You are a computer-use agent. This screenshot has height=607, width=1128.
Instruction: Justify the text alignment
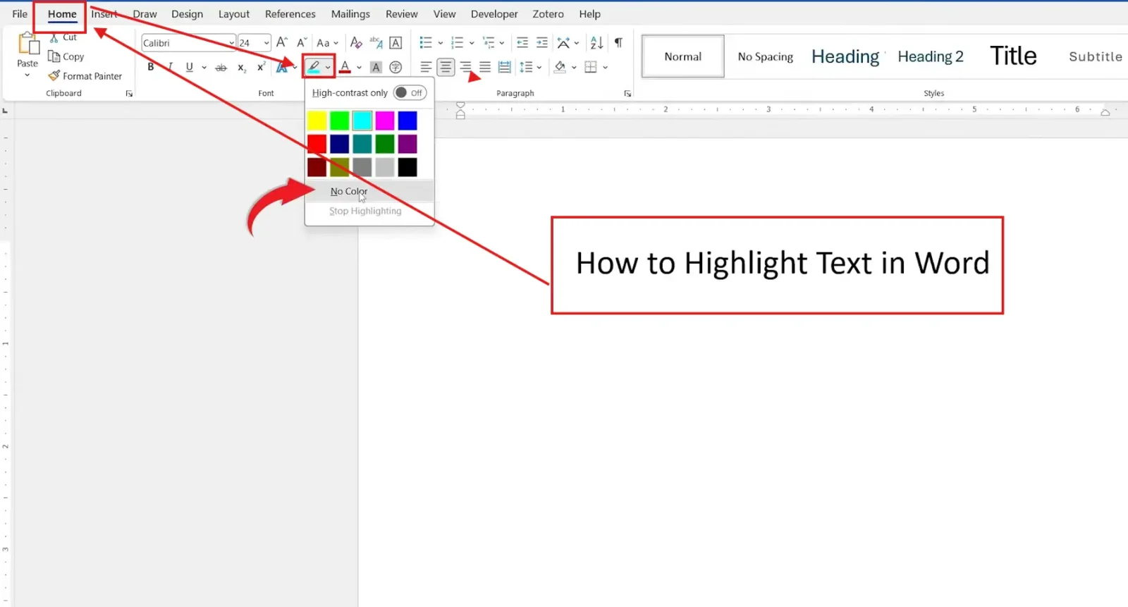(x=485, y=68)
